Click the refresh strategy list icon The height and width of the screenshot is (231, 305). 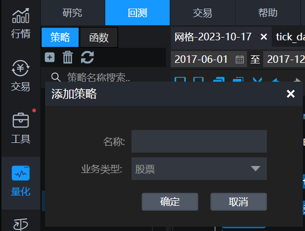[88, 57]
